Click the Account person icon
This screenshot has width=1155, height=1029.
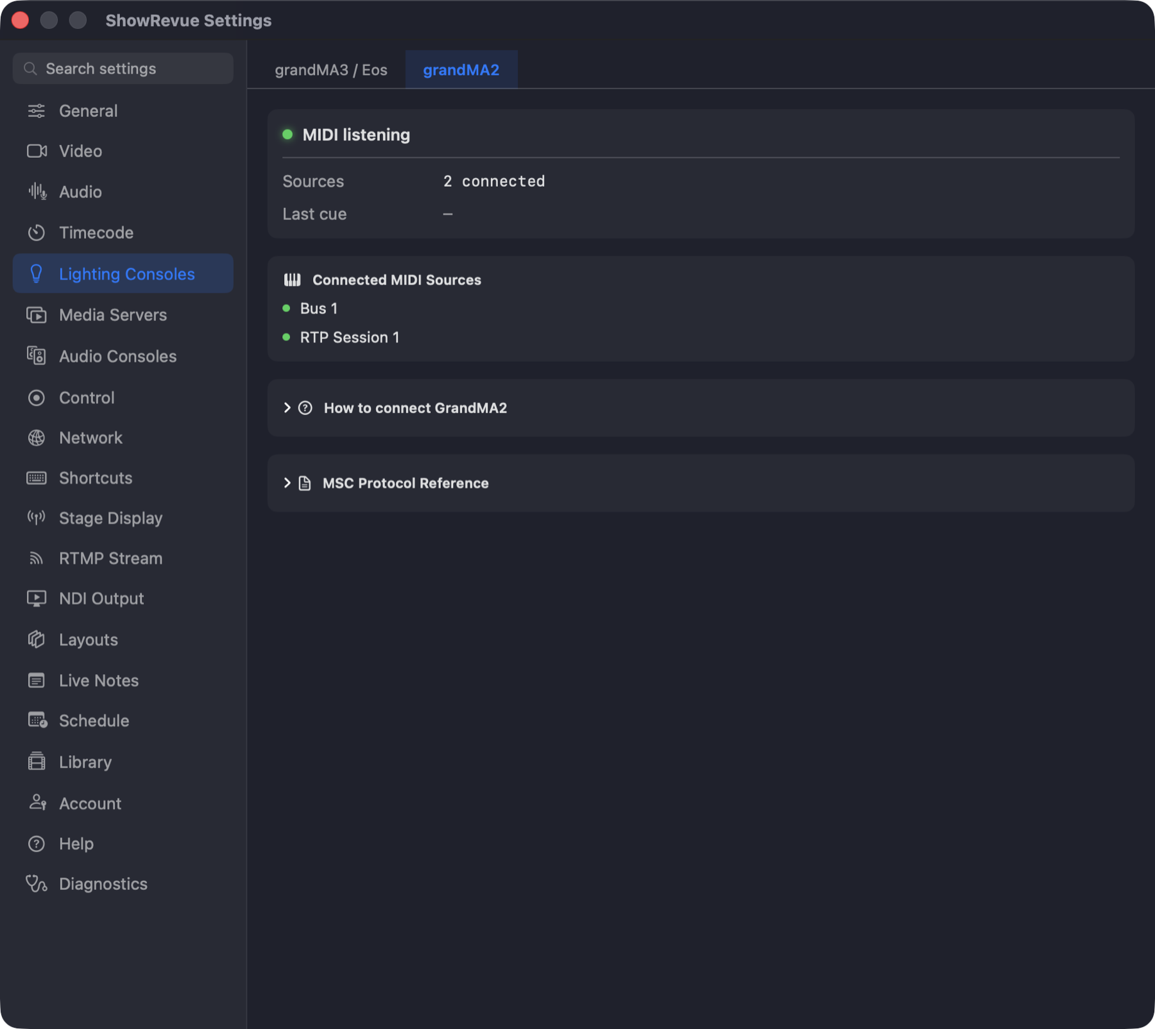tap(37, 803)
